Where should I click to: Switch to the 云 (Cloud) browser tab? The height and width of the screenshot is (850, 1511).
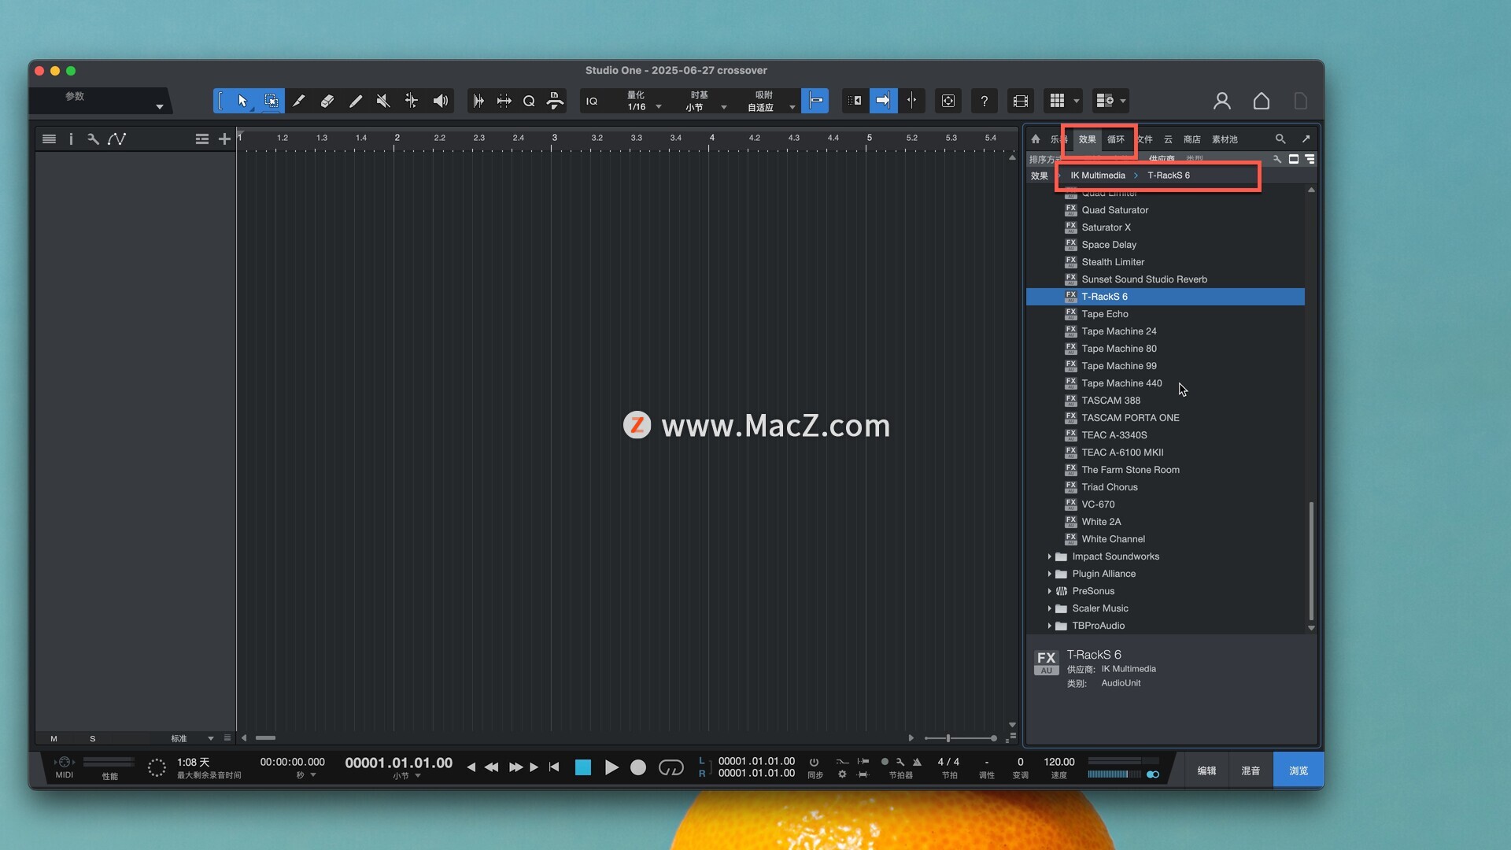click(x=1169, y=139)
